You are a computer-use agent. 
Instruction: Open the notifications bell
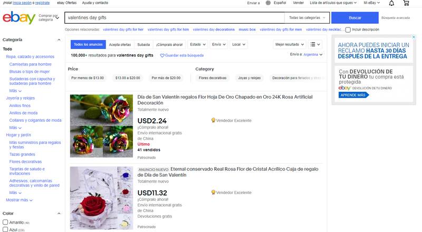click(391, 3)
